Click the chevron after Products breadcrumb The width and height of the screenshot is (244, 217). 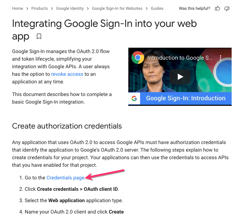(52, 9)
